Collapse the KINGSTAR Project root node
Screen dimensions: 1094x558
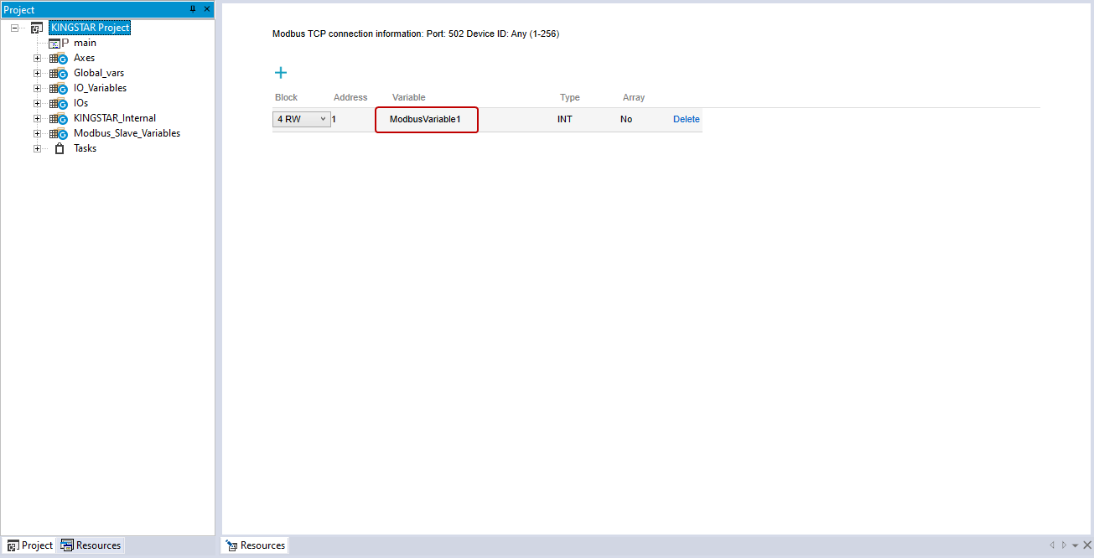pos(15,28)
